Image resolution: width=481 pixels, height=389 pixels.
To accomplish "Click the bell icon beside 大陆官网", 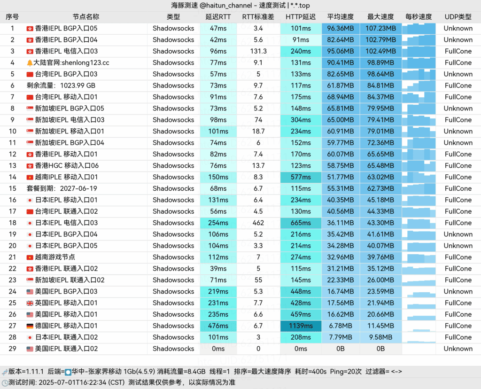I will [x=30, y=63].
